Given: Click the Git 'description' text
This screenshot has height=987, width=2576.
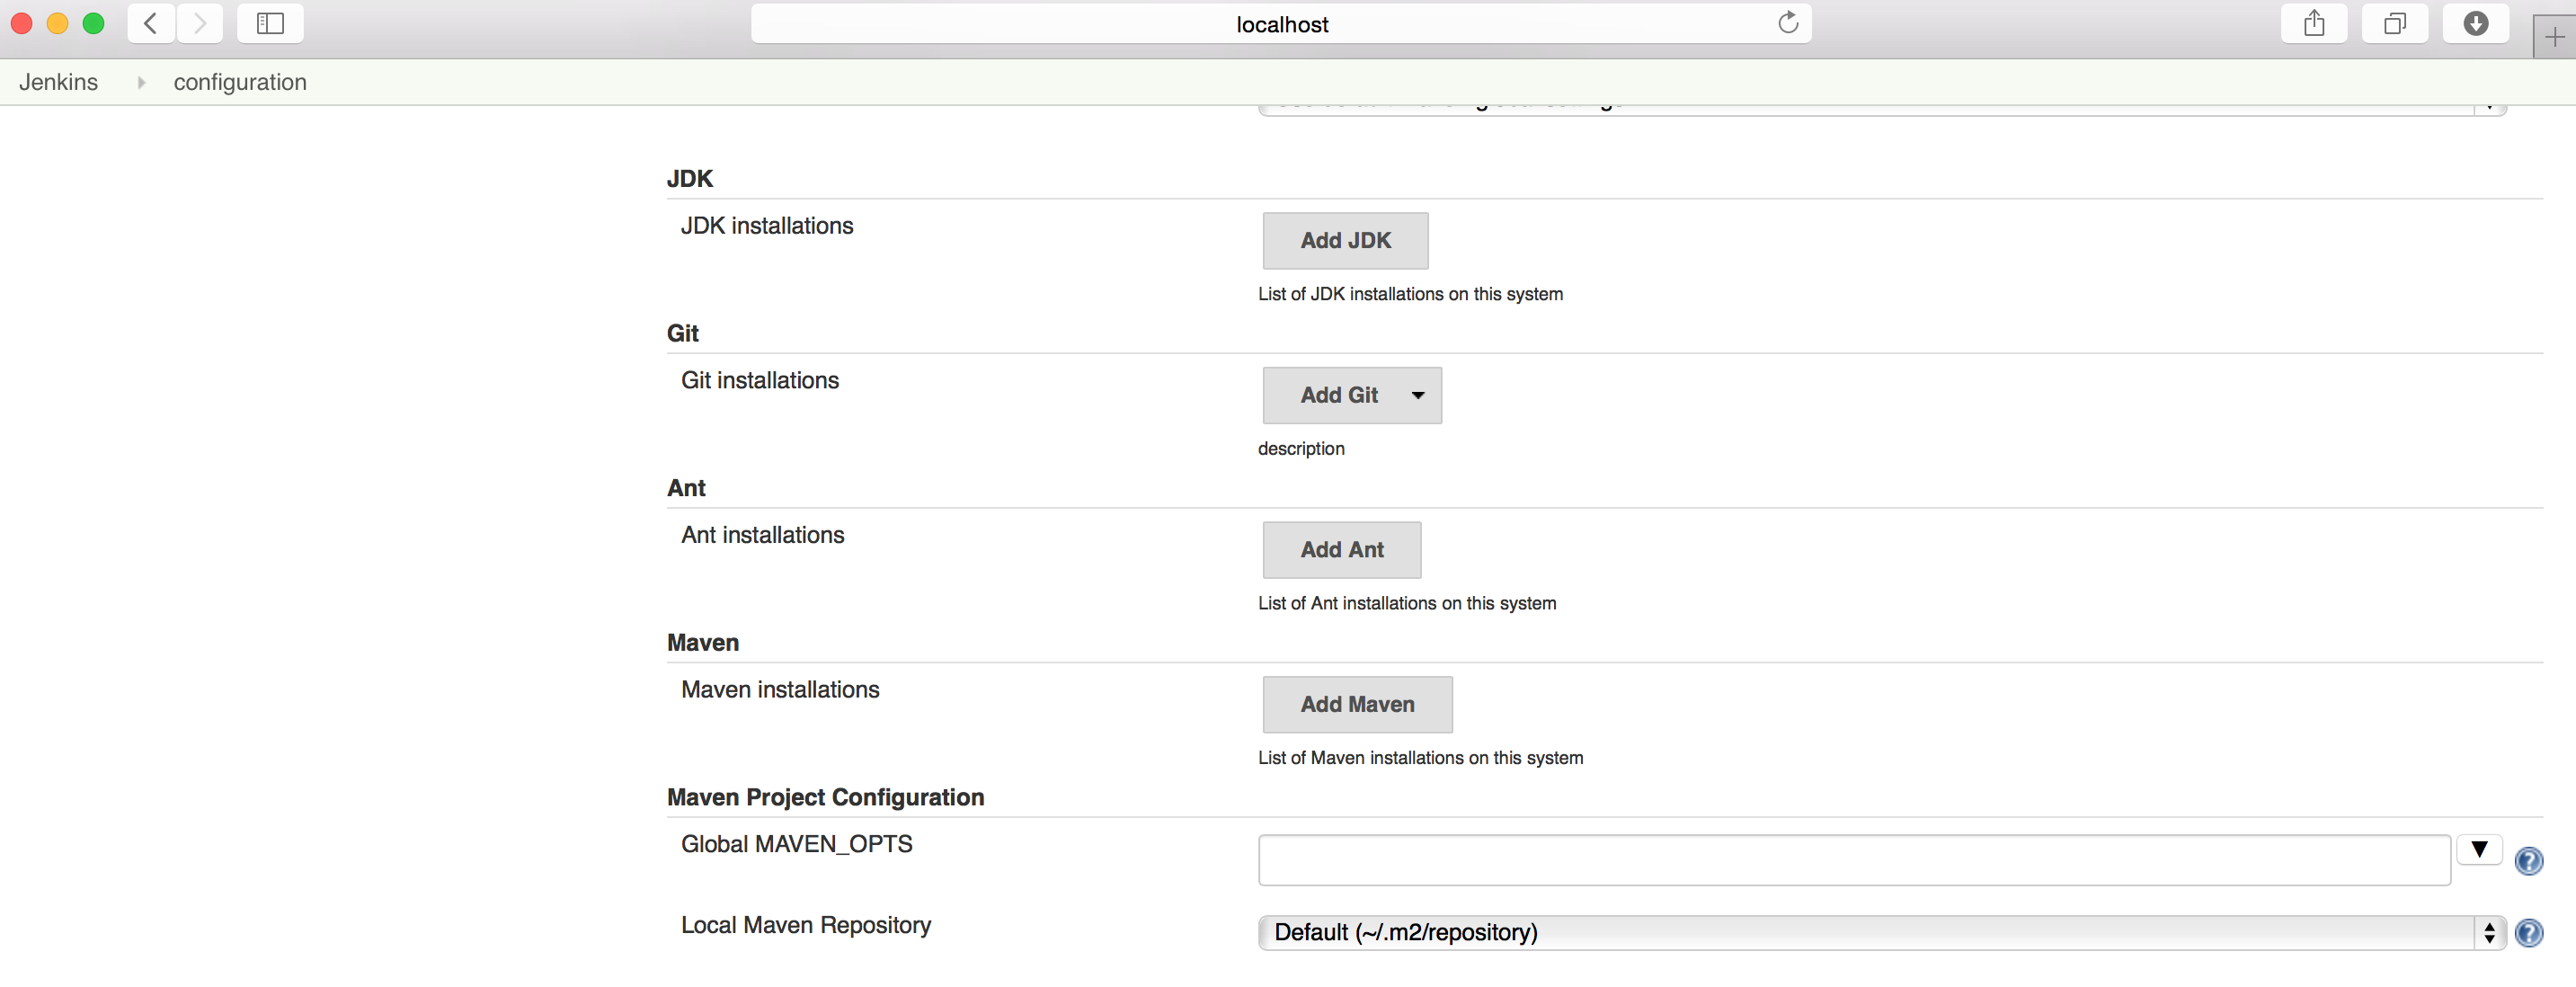Looking at the screenshot, I should point(1301,449).
